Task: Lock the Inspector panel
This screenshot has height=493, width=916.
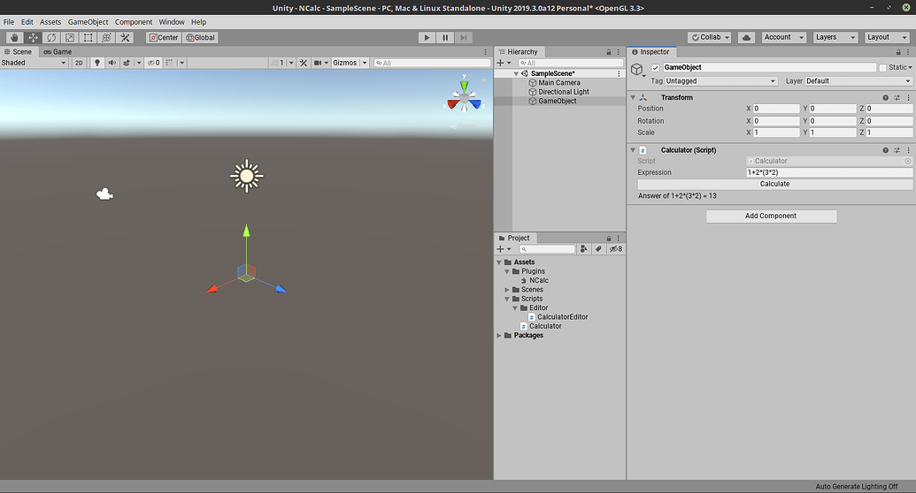Action: click(898, 52)
